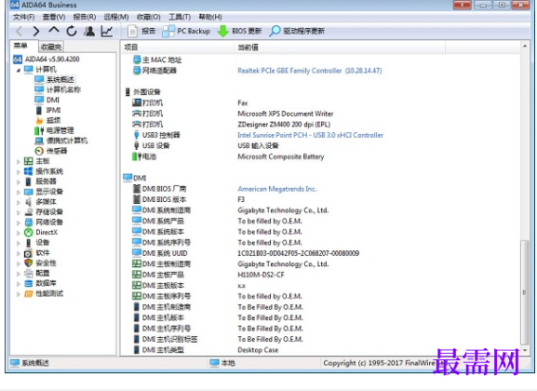Click the 驱动程序更新 magnifier button
537x391 pixels.
pyautogui.click(x=297, y=31)
